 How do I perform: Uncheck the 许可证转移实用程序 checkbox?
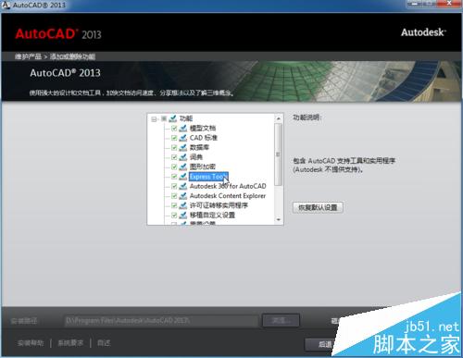point(174,205)
